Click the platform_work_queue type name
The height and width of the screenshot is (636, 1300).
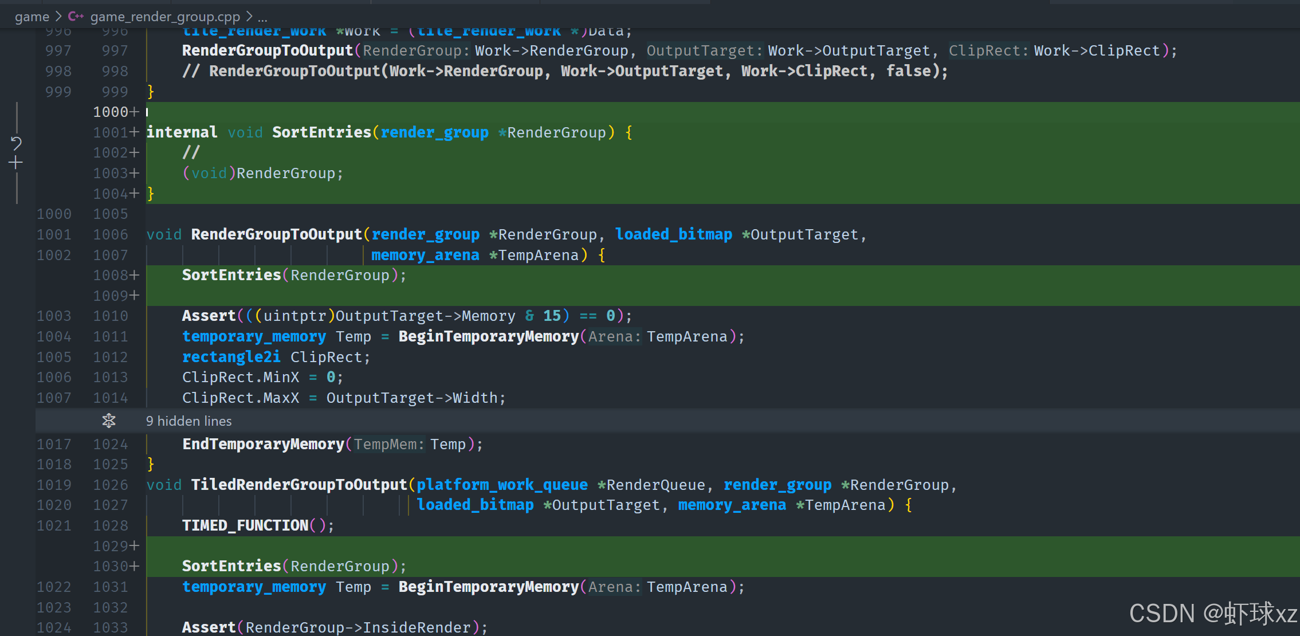click(502, 485)
